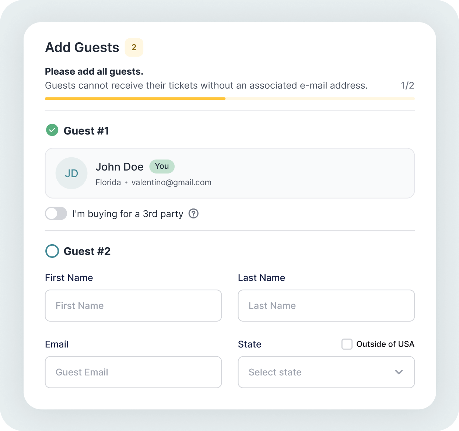Click the First Name input field
The image size is (459, 431).
[x=133, y=306]
